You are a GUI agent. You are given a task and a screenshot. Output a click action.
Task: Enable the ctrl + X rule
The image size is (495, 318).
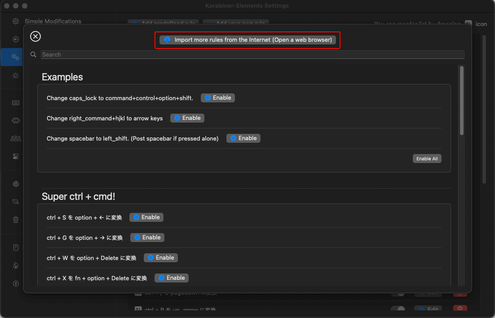pos(172,278)
